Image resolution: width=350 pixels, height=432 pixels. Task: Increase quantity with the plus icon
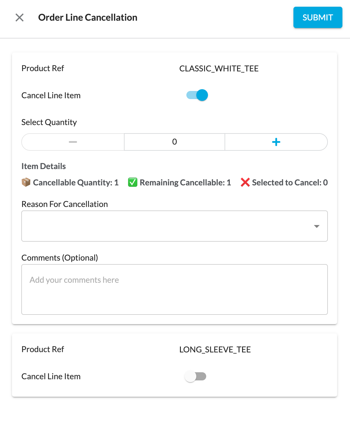point(276,142)
